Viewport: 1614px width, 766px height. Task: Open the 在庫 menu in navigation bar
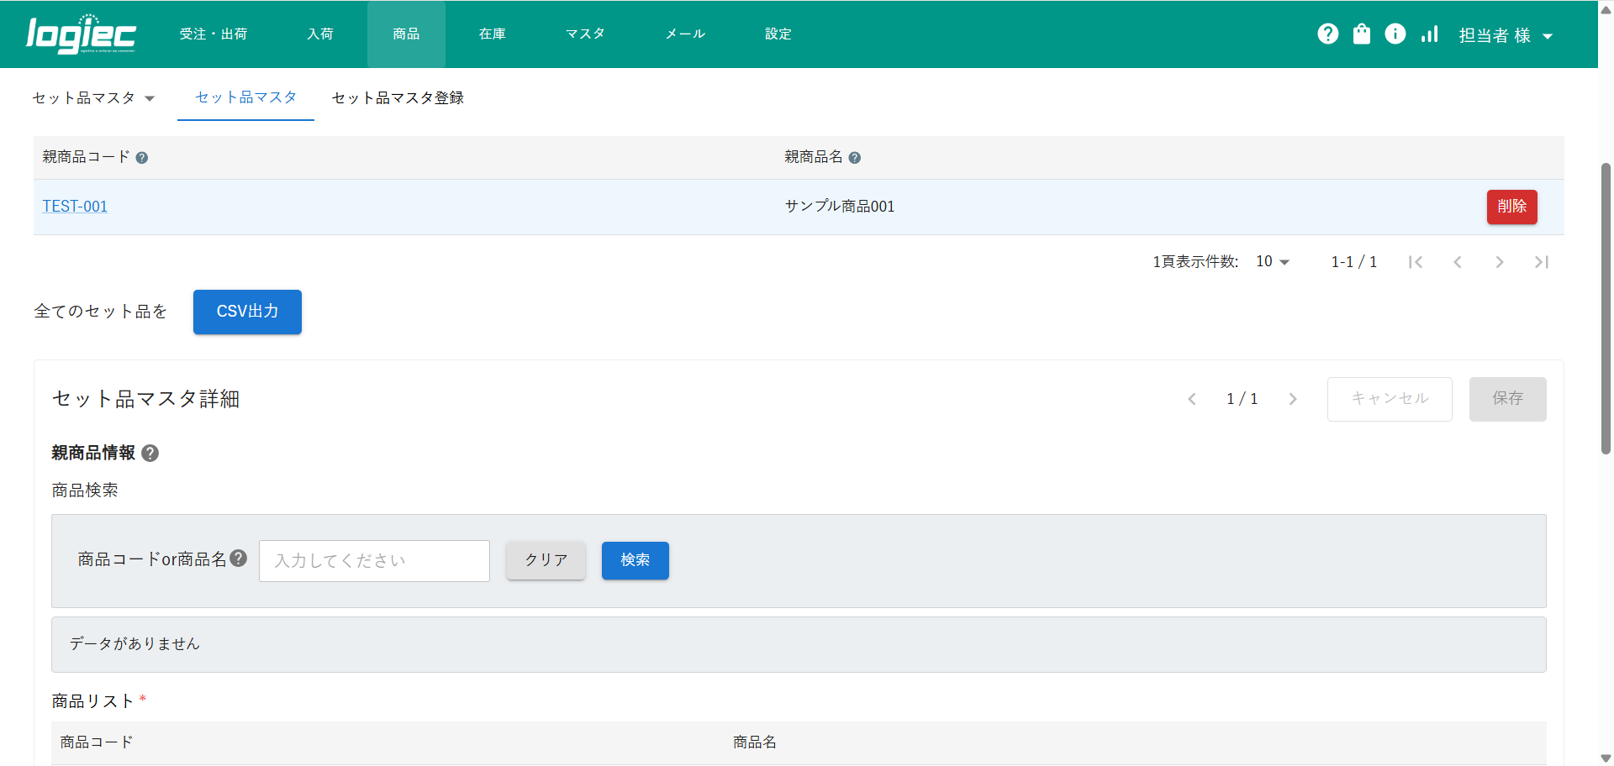(492, 34)
